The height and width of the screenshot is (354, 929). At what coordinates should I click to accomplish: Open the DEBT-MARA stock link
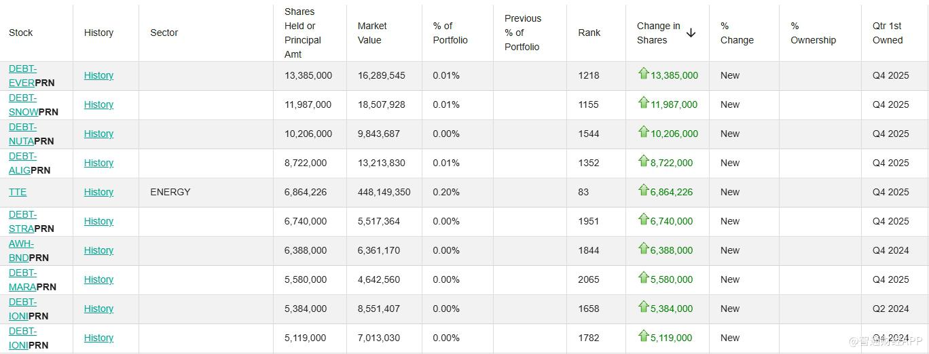(x=22, y=279)
